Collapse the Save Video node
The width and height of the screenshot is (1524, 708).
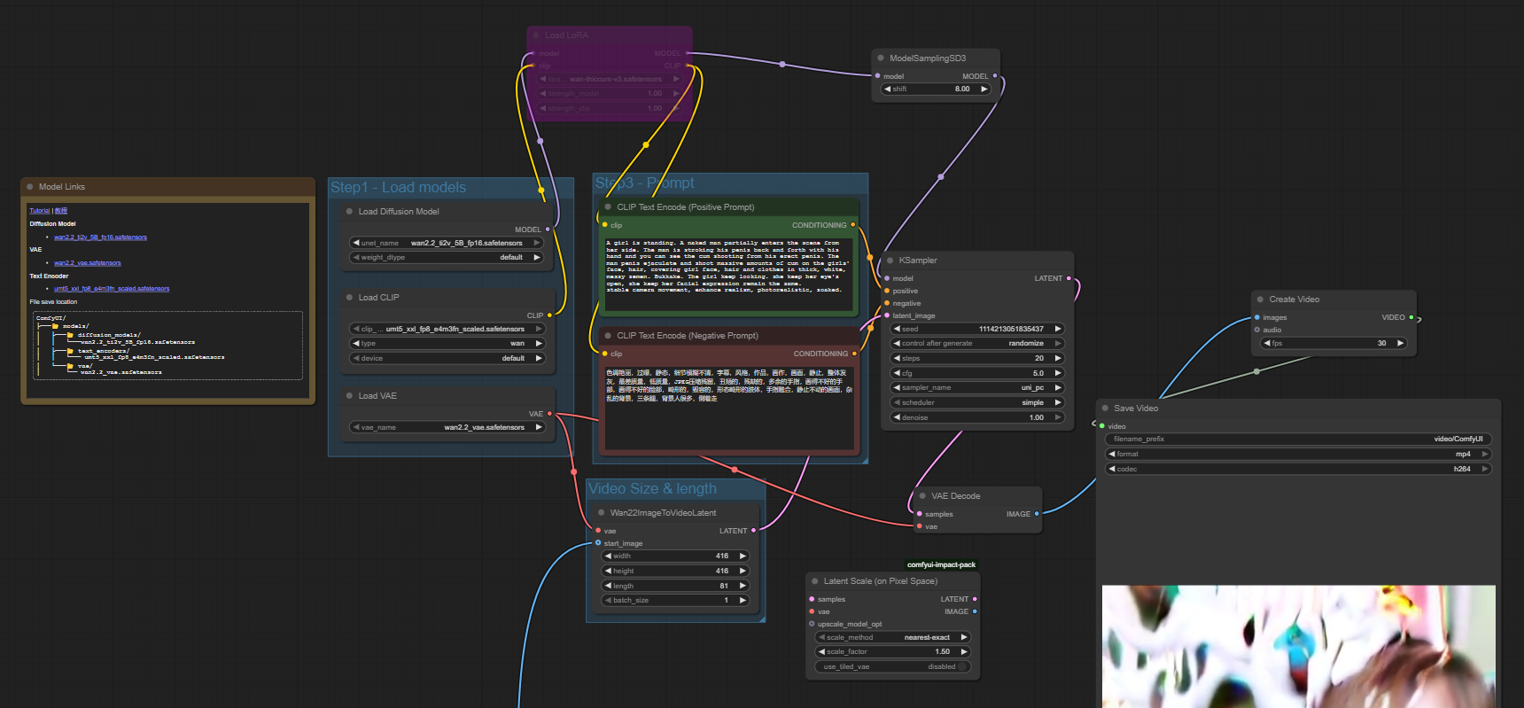(x=1105, y=408)
